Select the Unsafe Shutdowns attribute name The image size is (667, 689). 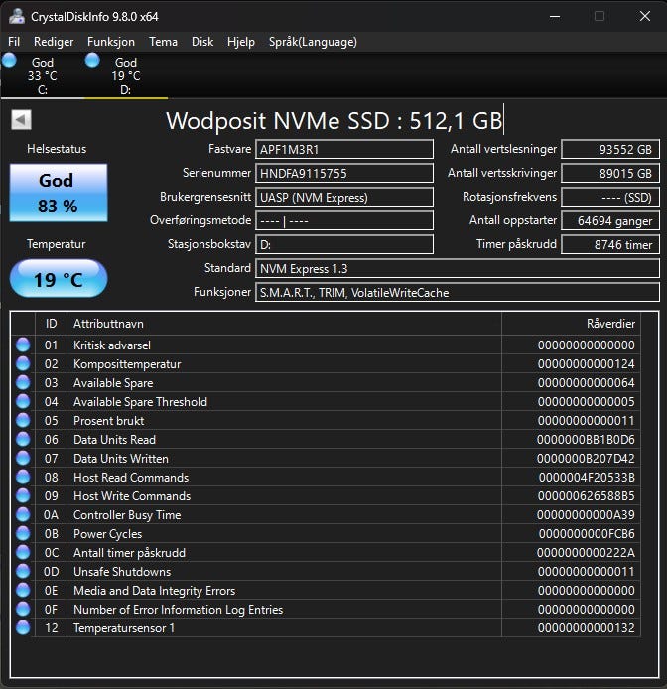click(122, 572)
